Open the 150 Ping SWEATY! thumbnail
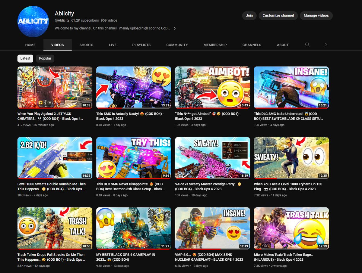This screenshot has height=273, width=362. pos(291,158)
